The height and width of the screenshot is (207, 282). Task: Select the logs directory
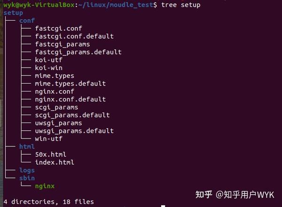[x=27, y=170]
